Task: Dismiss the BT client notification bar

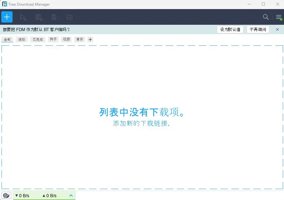Action: (277, 29)
